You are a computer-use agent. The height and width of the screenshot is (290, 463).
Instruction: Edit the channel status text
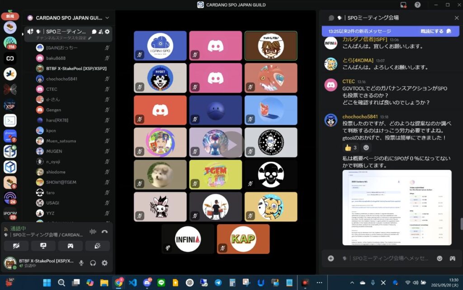pos(64,38)
